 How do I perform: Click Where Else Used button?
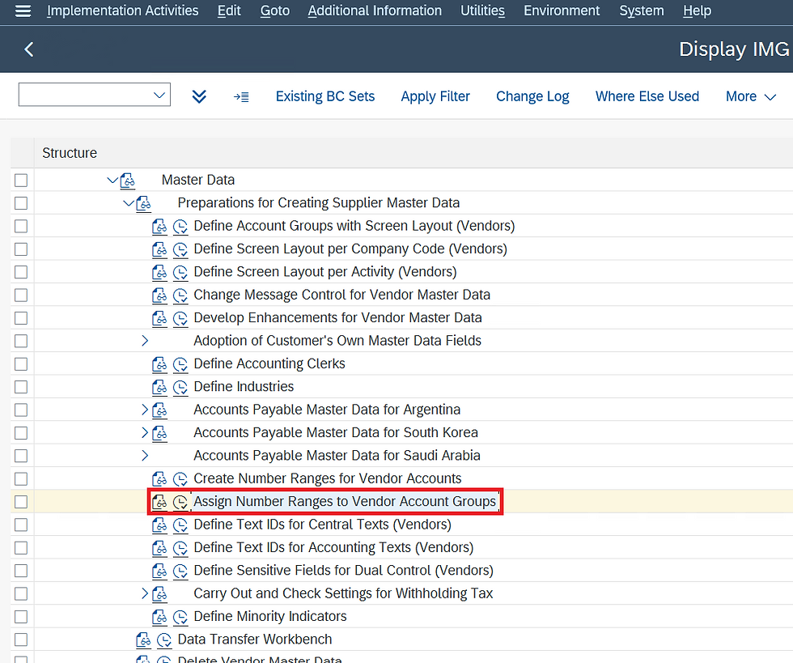(647, 96)
